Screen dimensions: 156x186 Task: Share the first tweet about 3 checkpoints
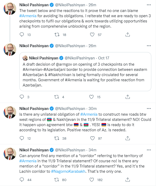pyautogui.click(x=128, y=35)
